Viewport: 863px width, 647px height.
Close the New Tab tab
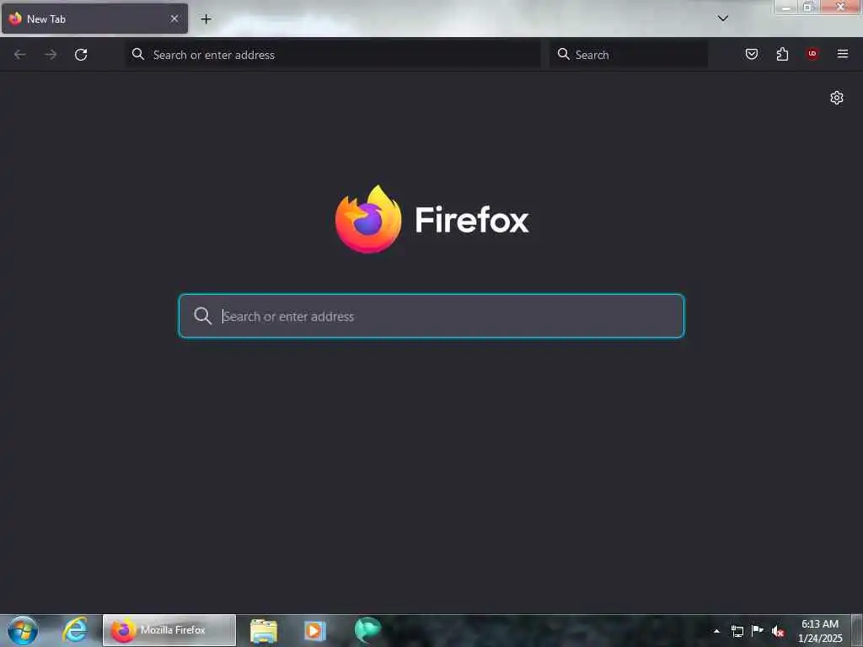coord(174,19)
